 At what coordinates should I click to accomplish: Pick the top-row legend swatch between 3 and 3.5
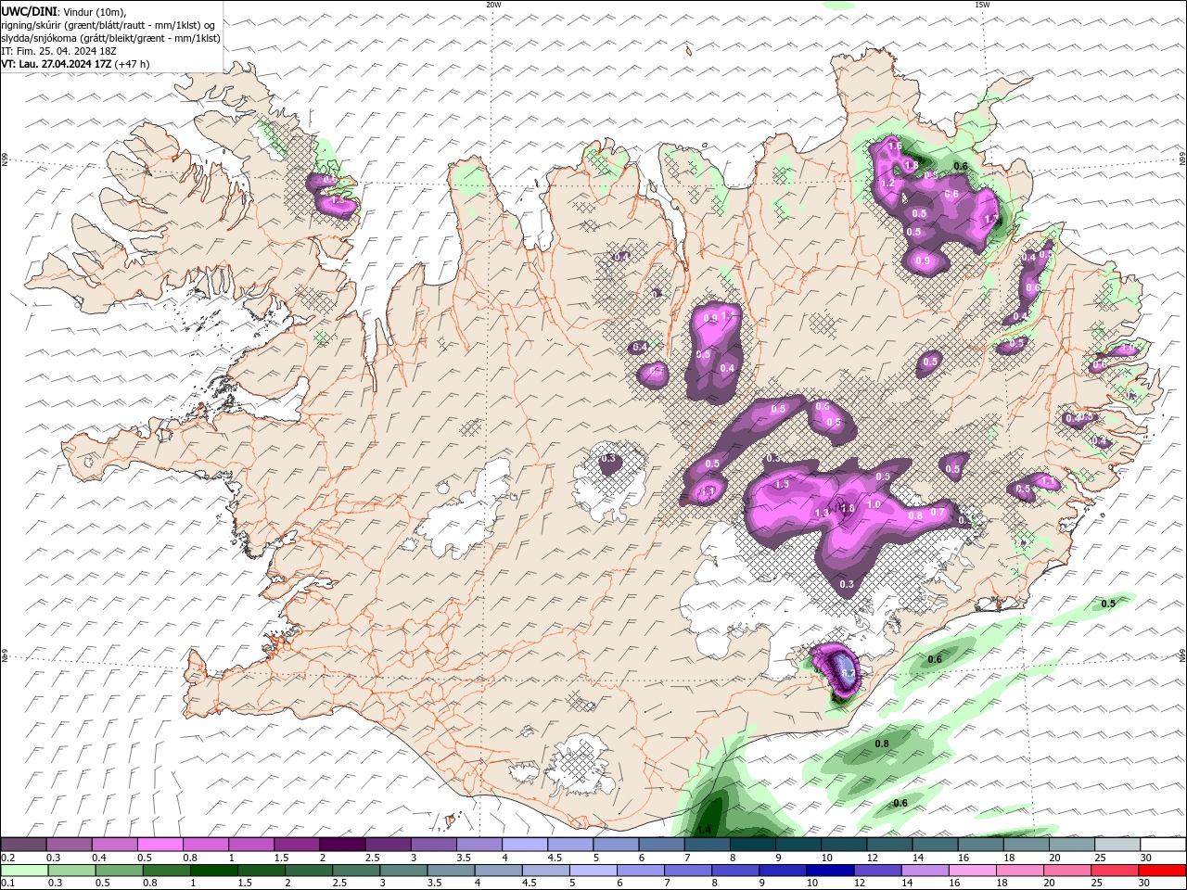[433, 844]
